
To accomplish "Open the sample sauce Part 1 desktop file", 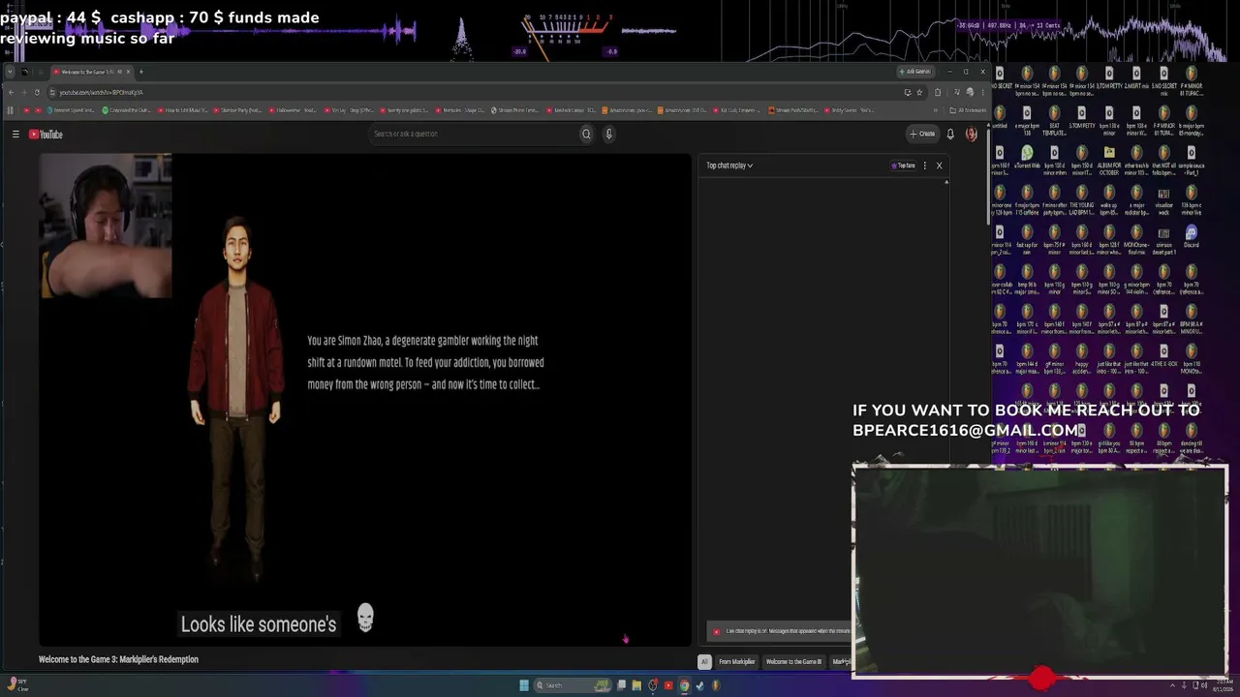I will pyautogui.click(x=1191, y=160).
